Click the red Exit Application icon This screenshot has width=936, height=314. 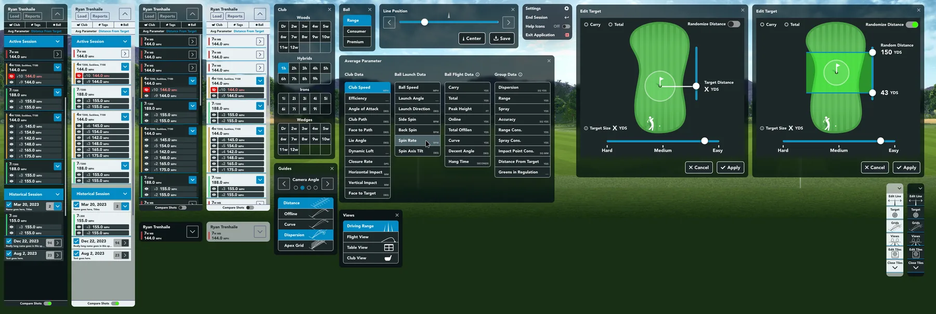[x=567, y=35]
